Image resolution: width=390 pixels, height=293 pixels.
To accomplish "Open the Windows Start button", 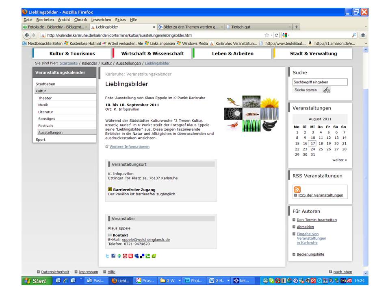I will click(x=35, y=281).
